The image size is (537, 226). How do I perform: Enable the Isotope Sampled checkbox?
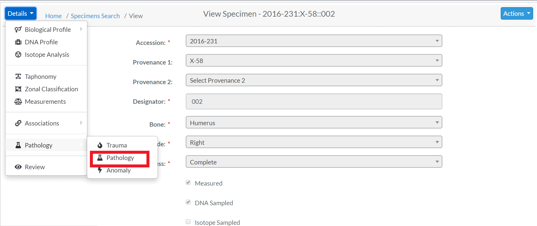[x=188, y=222]
